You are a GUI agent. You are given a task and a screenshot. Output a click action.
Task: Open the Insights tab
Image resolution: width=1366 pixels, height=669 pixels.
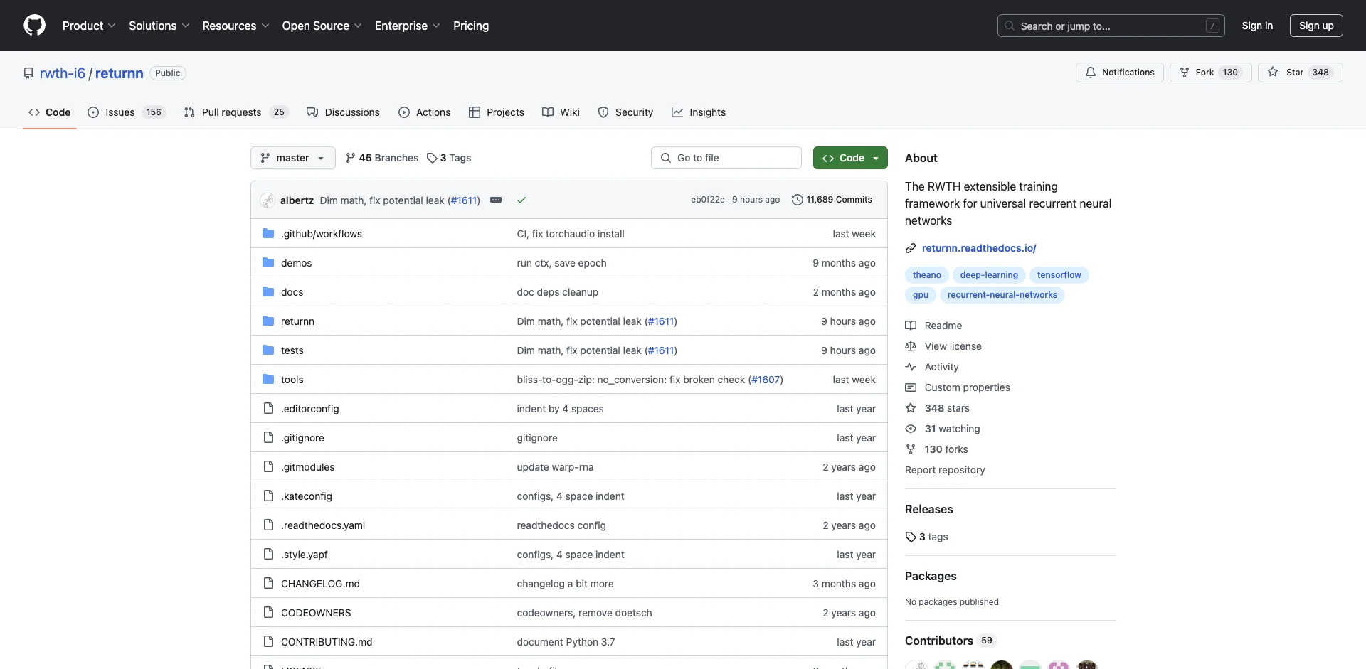(699, 112)
